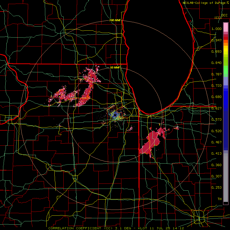Click the 0.467 scale value
230x230 pixels.
click(x=216, y=142)
